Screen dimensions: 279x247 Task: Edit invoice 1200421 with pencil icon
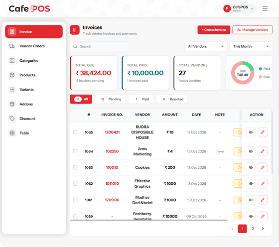(263, 132)
